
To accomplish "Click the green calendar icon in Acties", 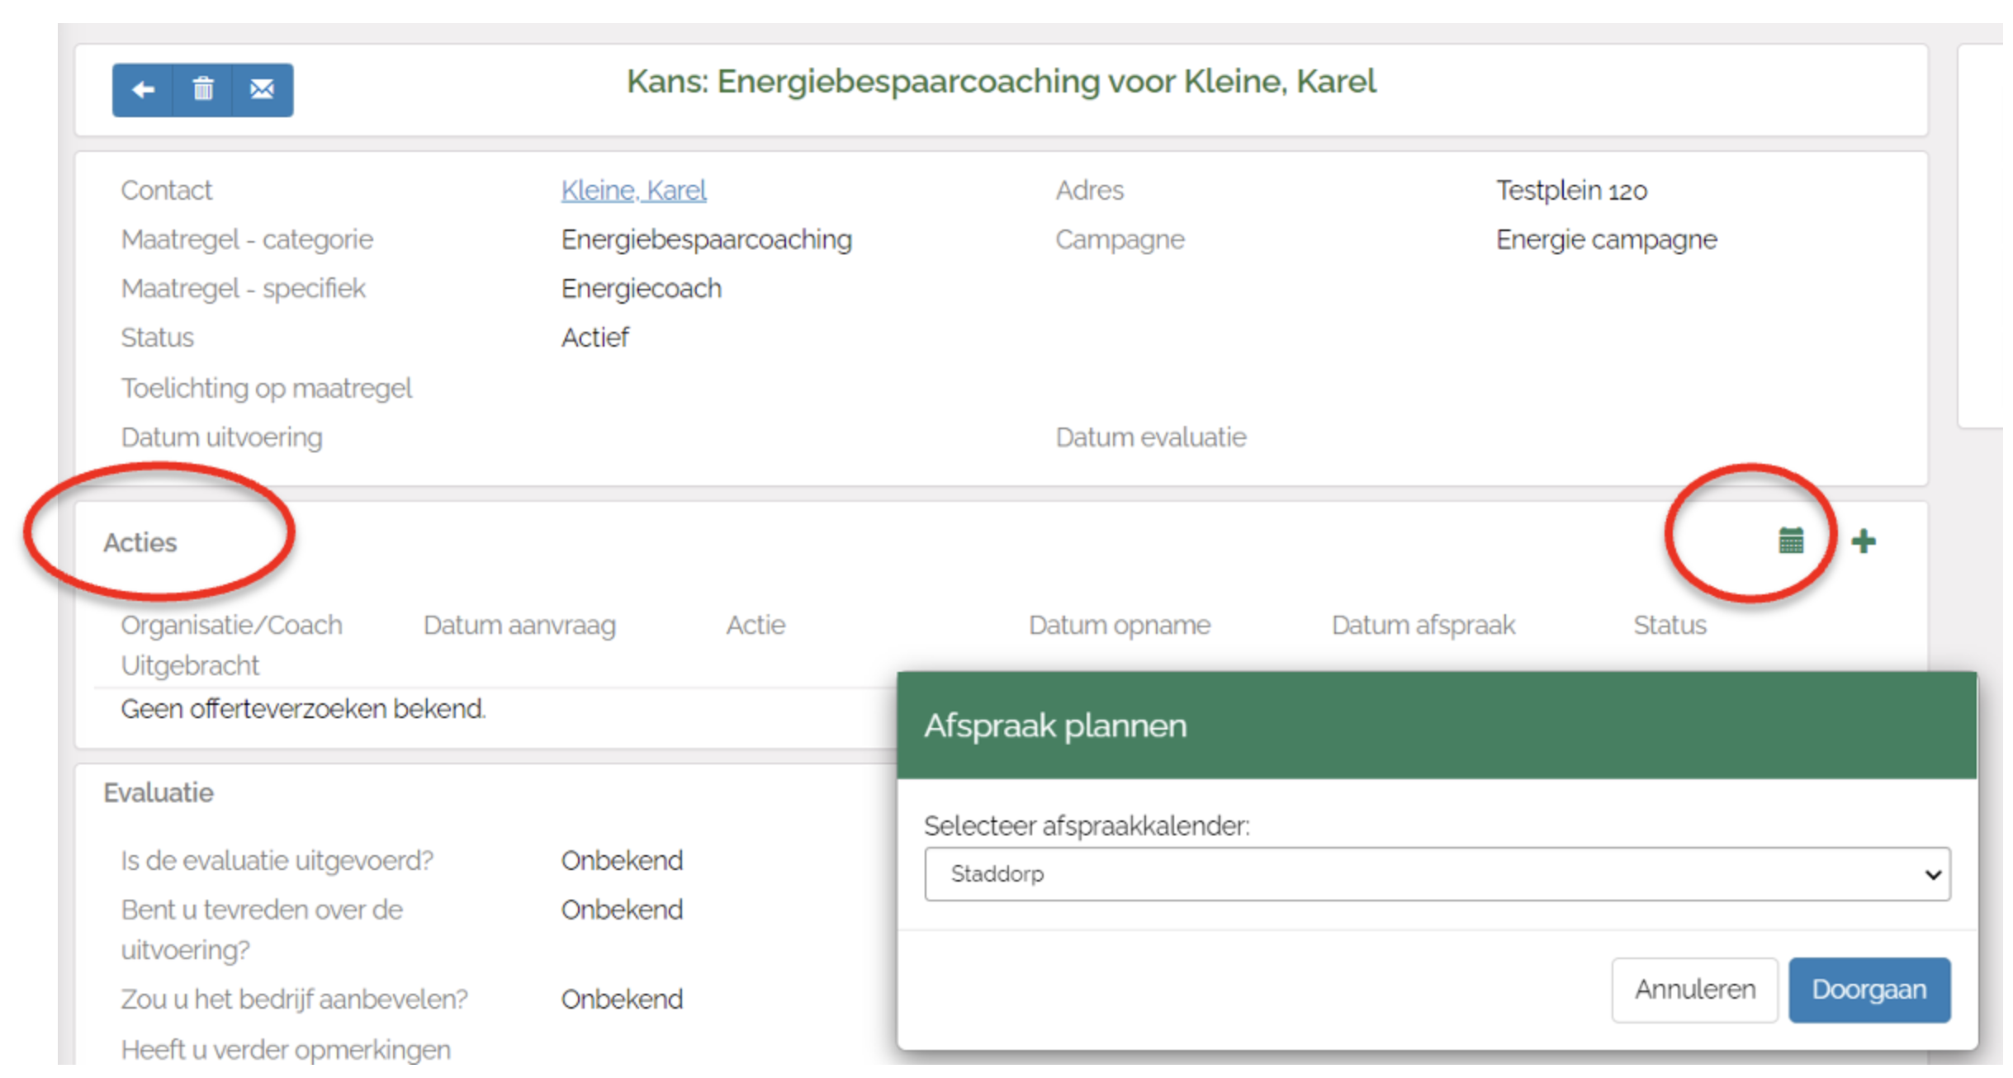I will [x=1790, y=541].
